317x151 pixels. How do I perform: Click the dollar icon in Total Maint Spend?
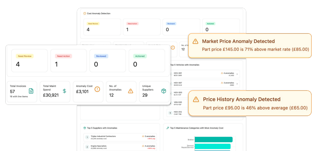(64, 91)
